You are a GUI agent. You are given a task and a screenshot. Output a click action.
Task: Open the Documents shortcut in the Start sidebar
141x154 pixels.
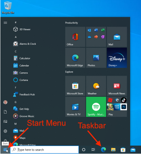(x=5, y=112)
